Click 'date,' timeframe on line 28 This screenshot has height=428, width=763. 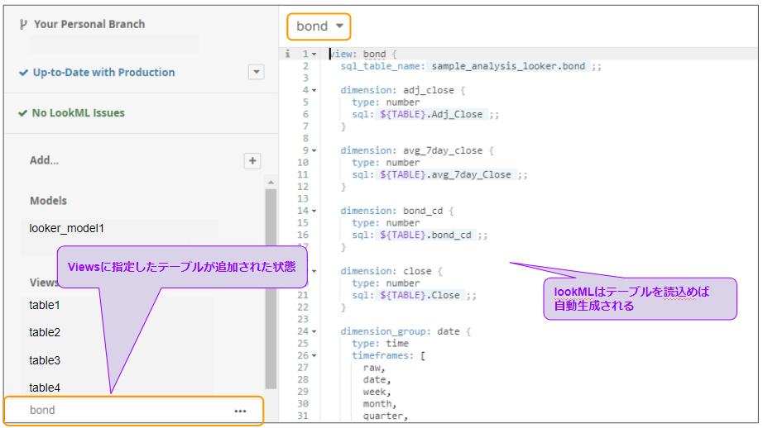click(x=377, y=379)
